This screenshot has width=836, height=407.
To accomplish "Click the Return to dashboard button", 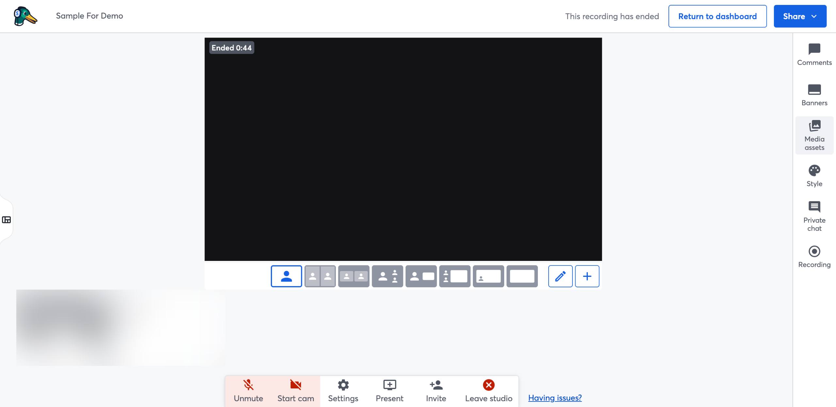I will point(717,16).
